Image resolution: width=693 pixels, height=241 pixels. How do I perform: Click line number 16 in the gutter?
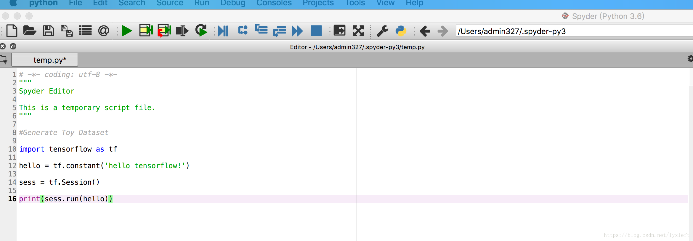[x=12, y=199]
